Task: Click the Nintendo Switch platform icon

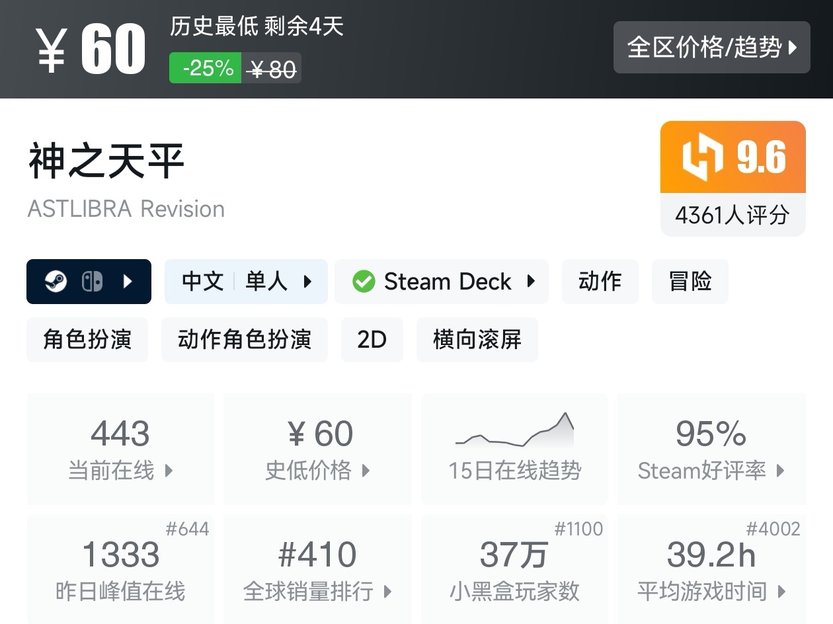Action: 92,282
